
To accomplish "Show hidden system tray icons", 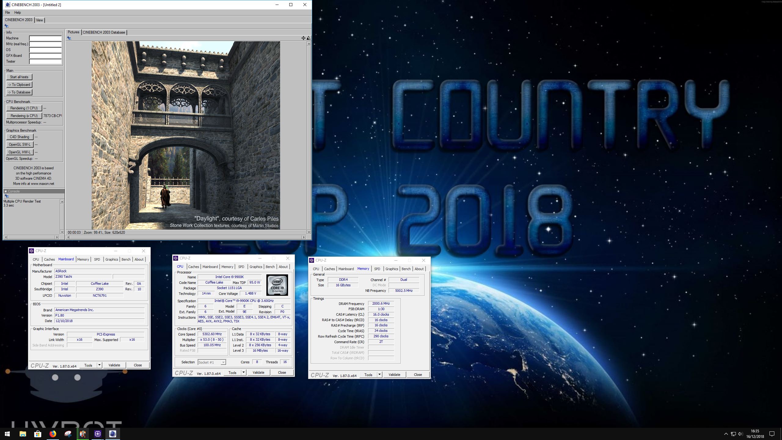I will (x=726, y=434).
